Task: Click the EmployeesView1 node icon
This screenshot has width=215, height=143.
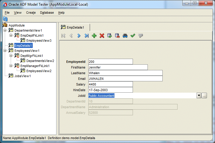Action: point(11,50)
